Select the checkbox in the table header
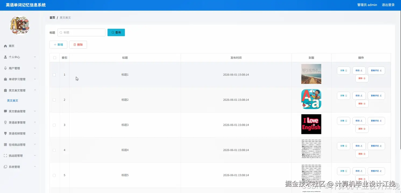Viewport: 401px width, 193px height. (x=55, y=58)
